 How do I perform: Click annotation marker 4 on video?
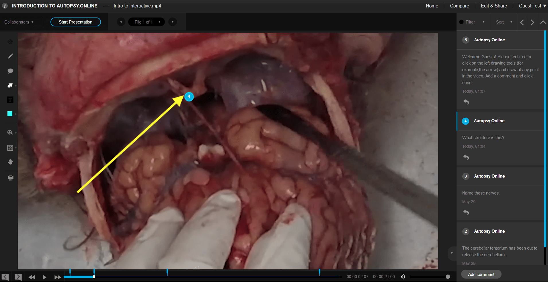[189, 97]
